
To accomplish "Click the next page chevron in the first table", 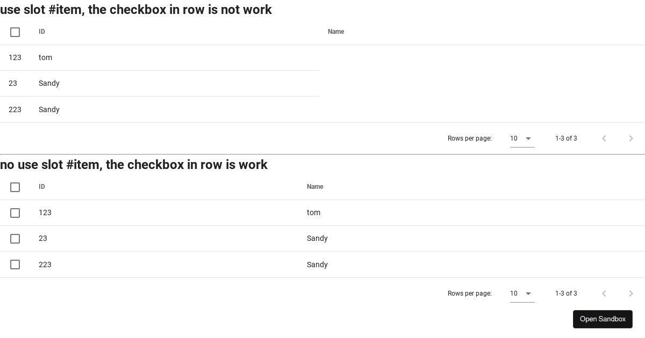I will [631, 138].
